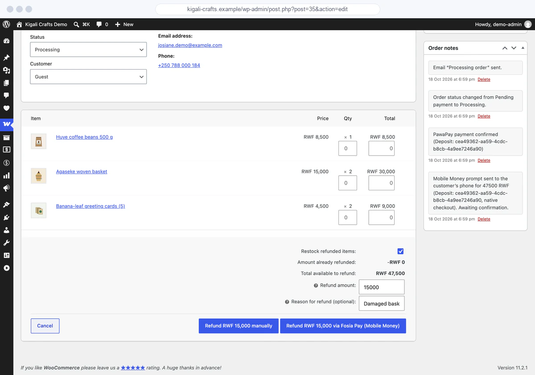The width and height of the screenshot is (535, 375).
Task: Open the Customer dropdown showing Guest
Action: tap(88, 77)
